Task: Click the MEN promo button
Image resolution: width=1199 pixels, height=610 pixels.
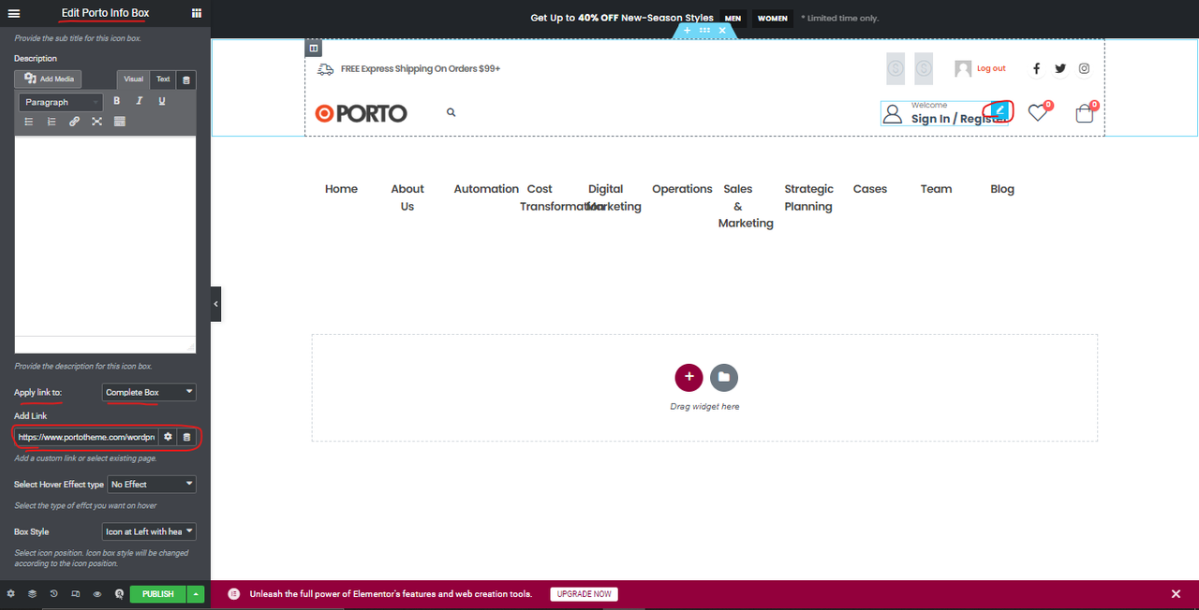Action: click(x=733, y=18)
